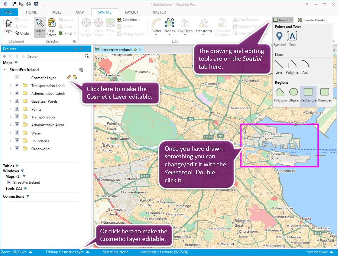Choose the Line drawing tool

click(x=279, y=67)
